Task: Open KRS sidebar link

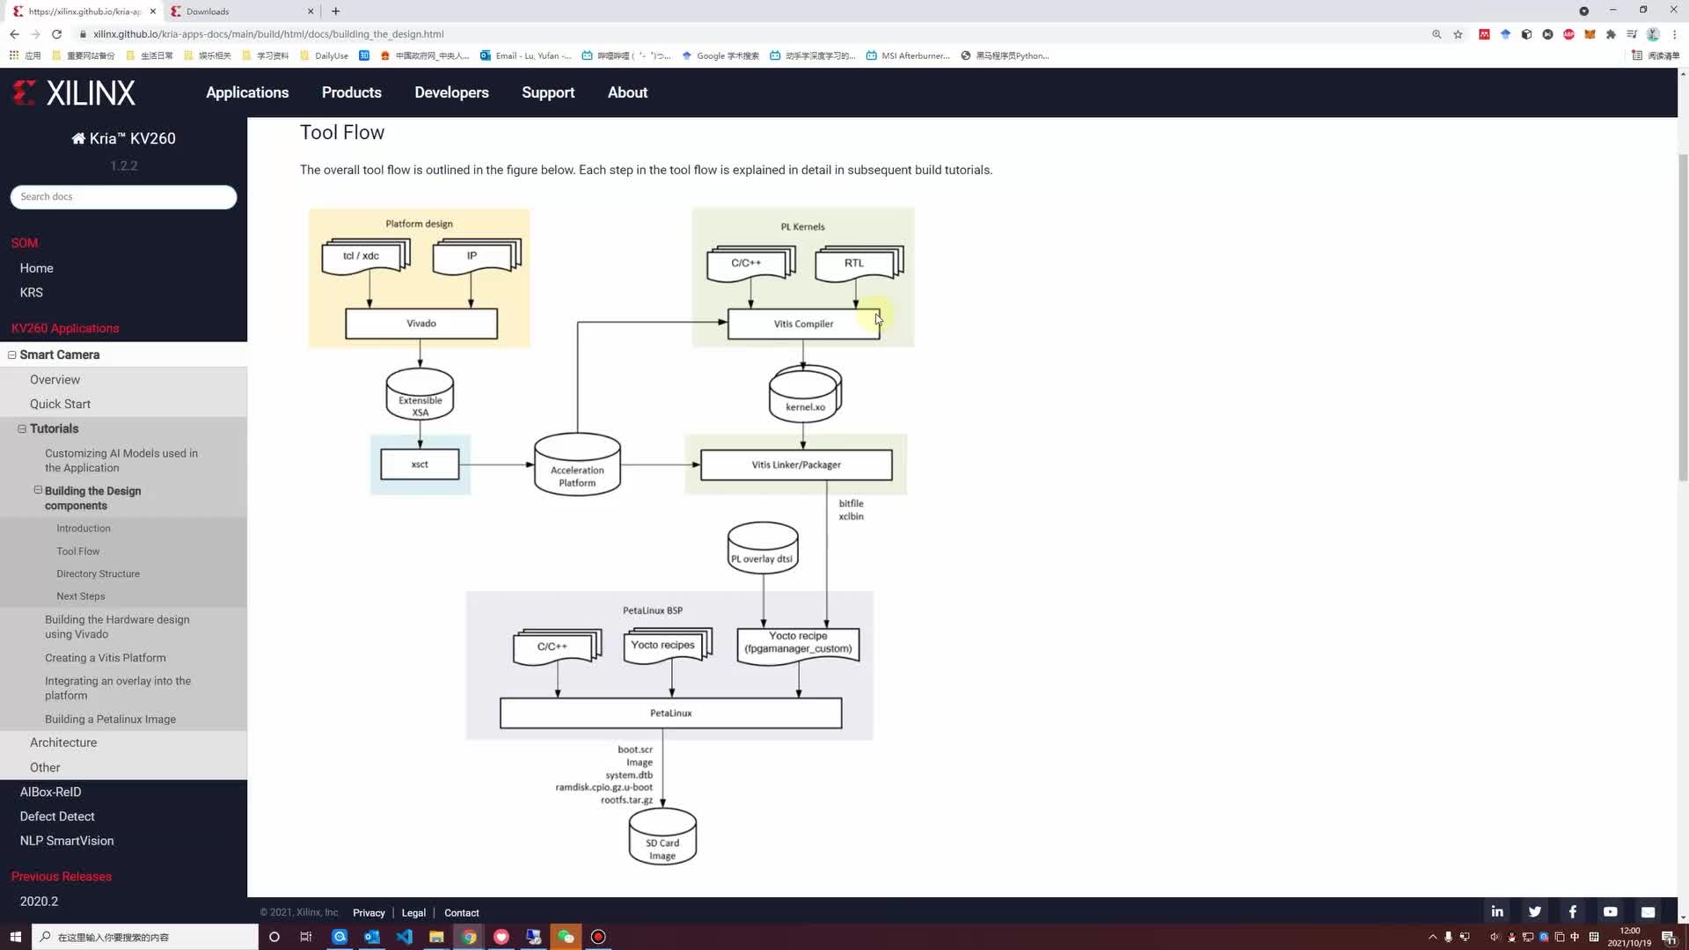Action: [32, 292]
